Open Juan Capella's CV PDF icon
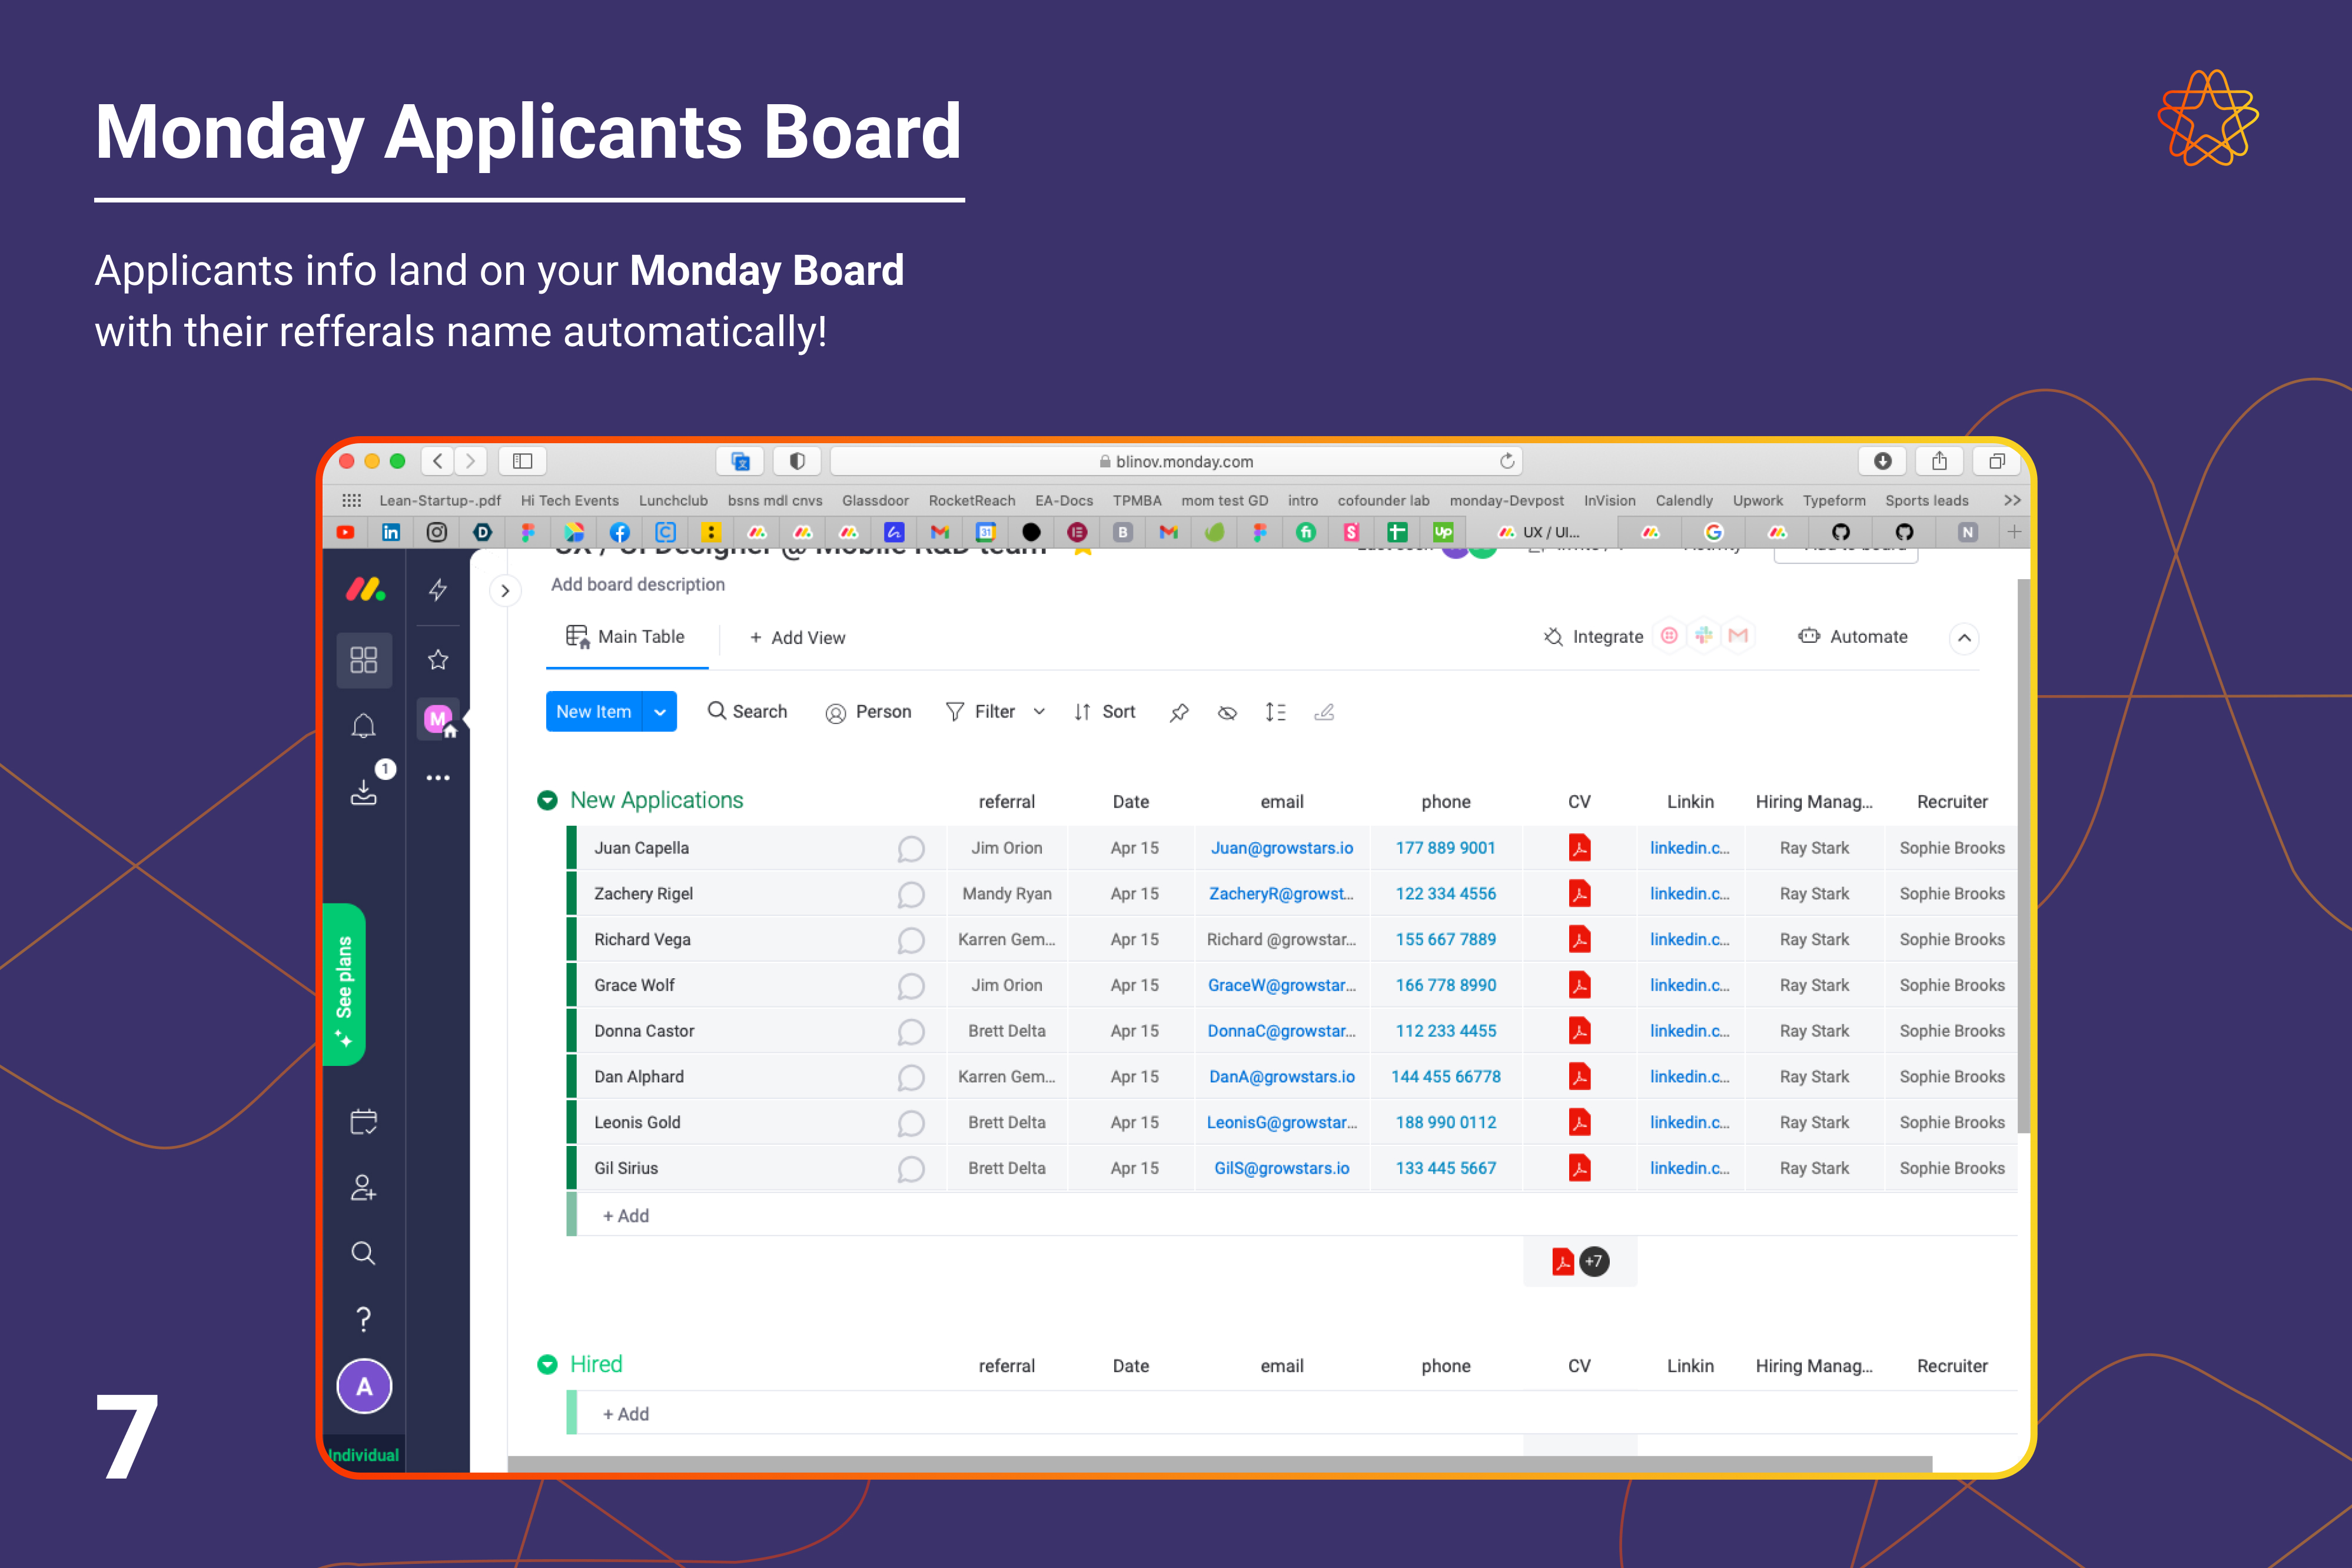Viewport: 2352px width, 1568px height. tap(1579, 848)
